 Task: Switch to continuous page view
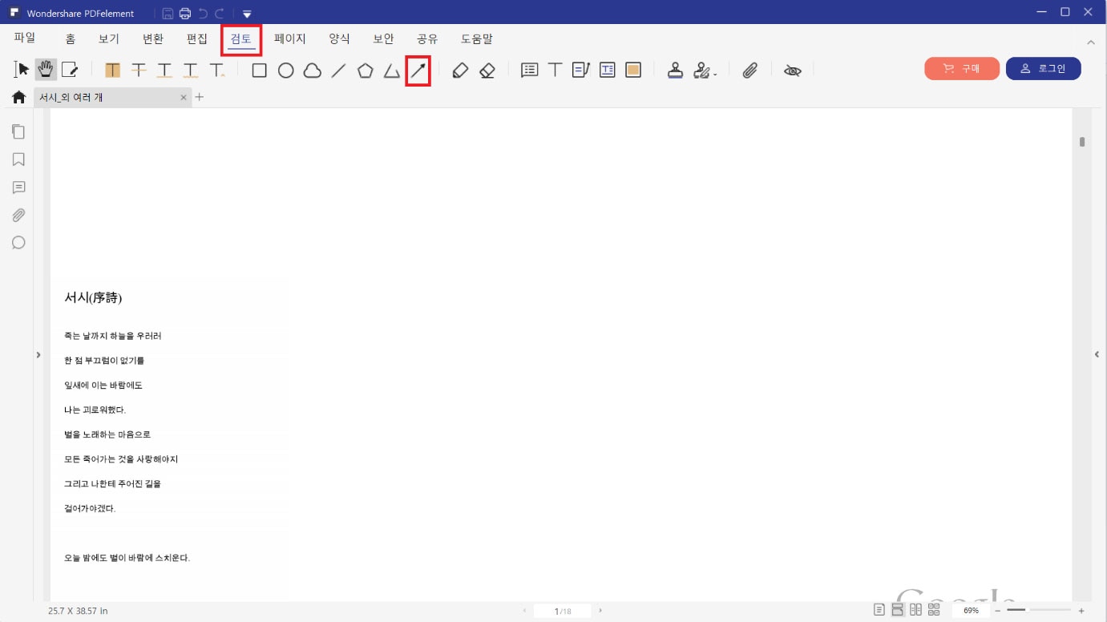[898, 610]
